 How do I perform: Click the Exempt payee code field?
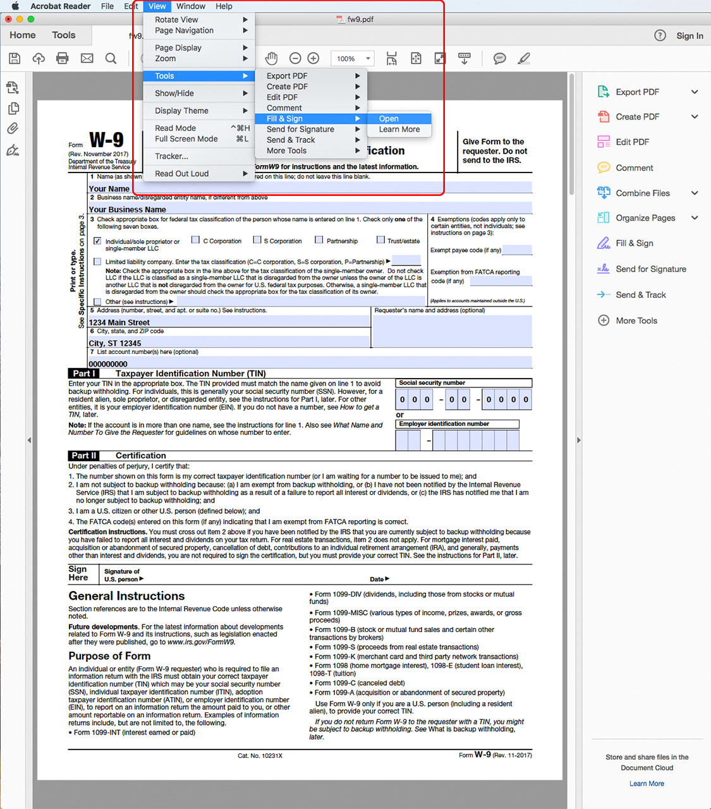pyautogui.click(x=517, y=250)
